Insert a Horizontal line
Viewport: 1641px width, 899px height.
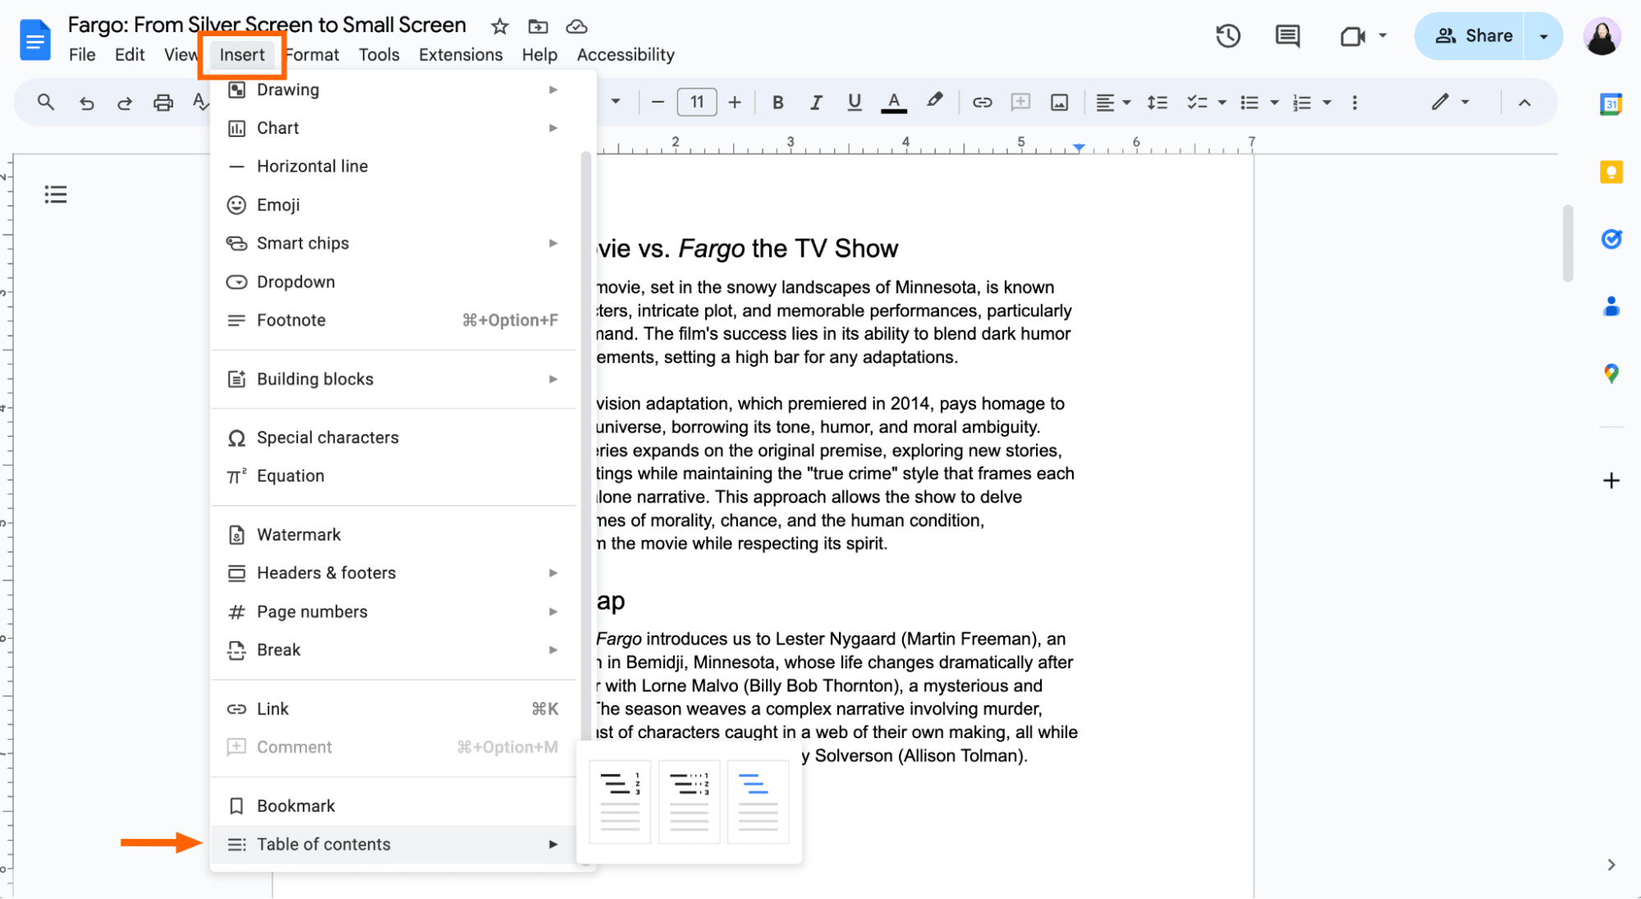click(395, 166)
